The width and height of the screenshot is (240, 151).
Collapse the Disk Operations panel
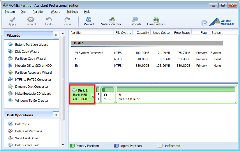pos(56,115)
